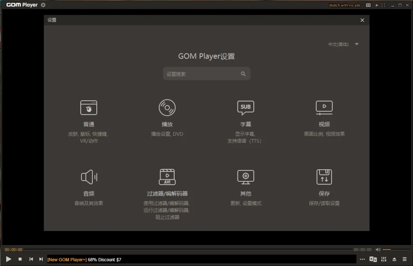Open the 其他 other settings monitor icon
413x266 pixels.
pyautogui.click(x=246, y=177)
